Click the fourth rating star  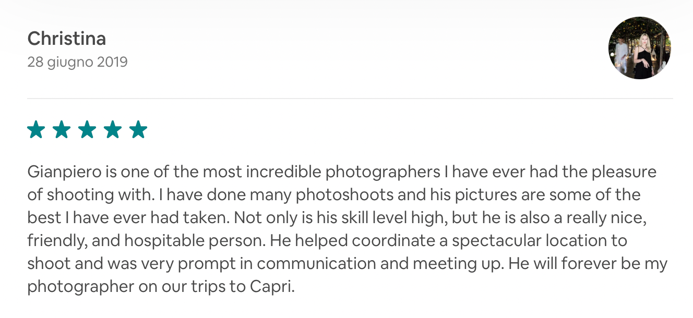113,129
